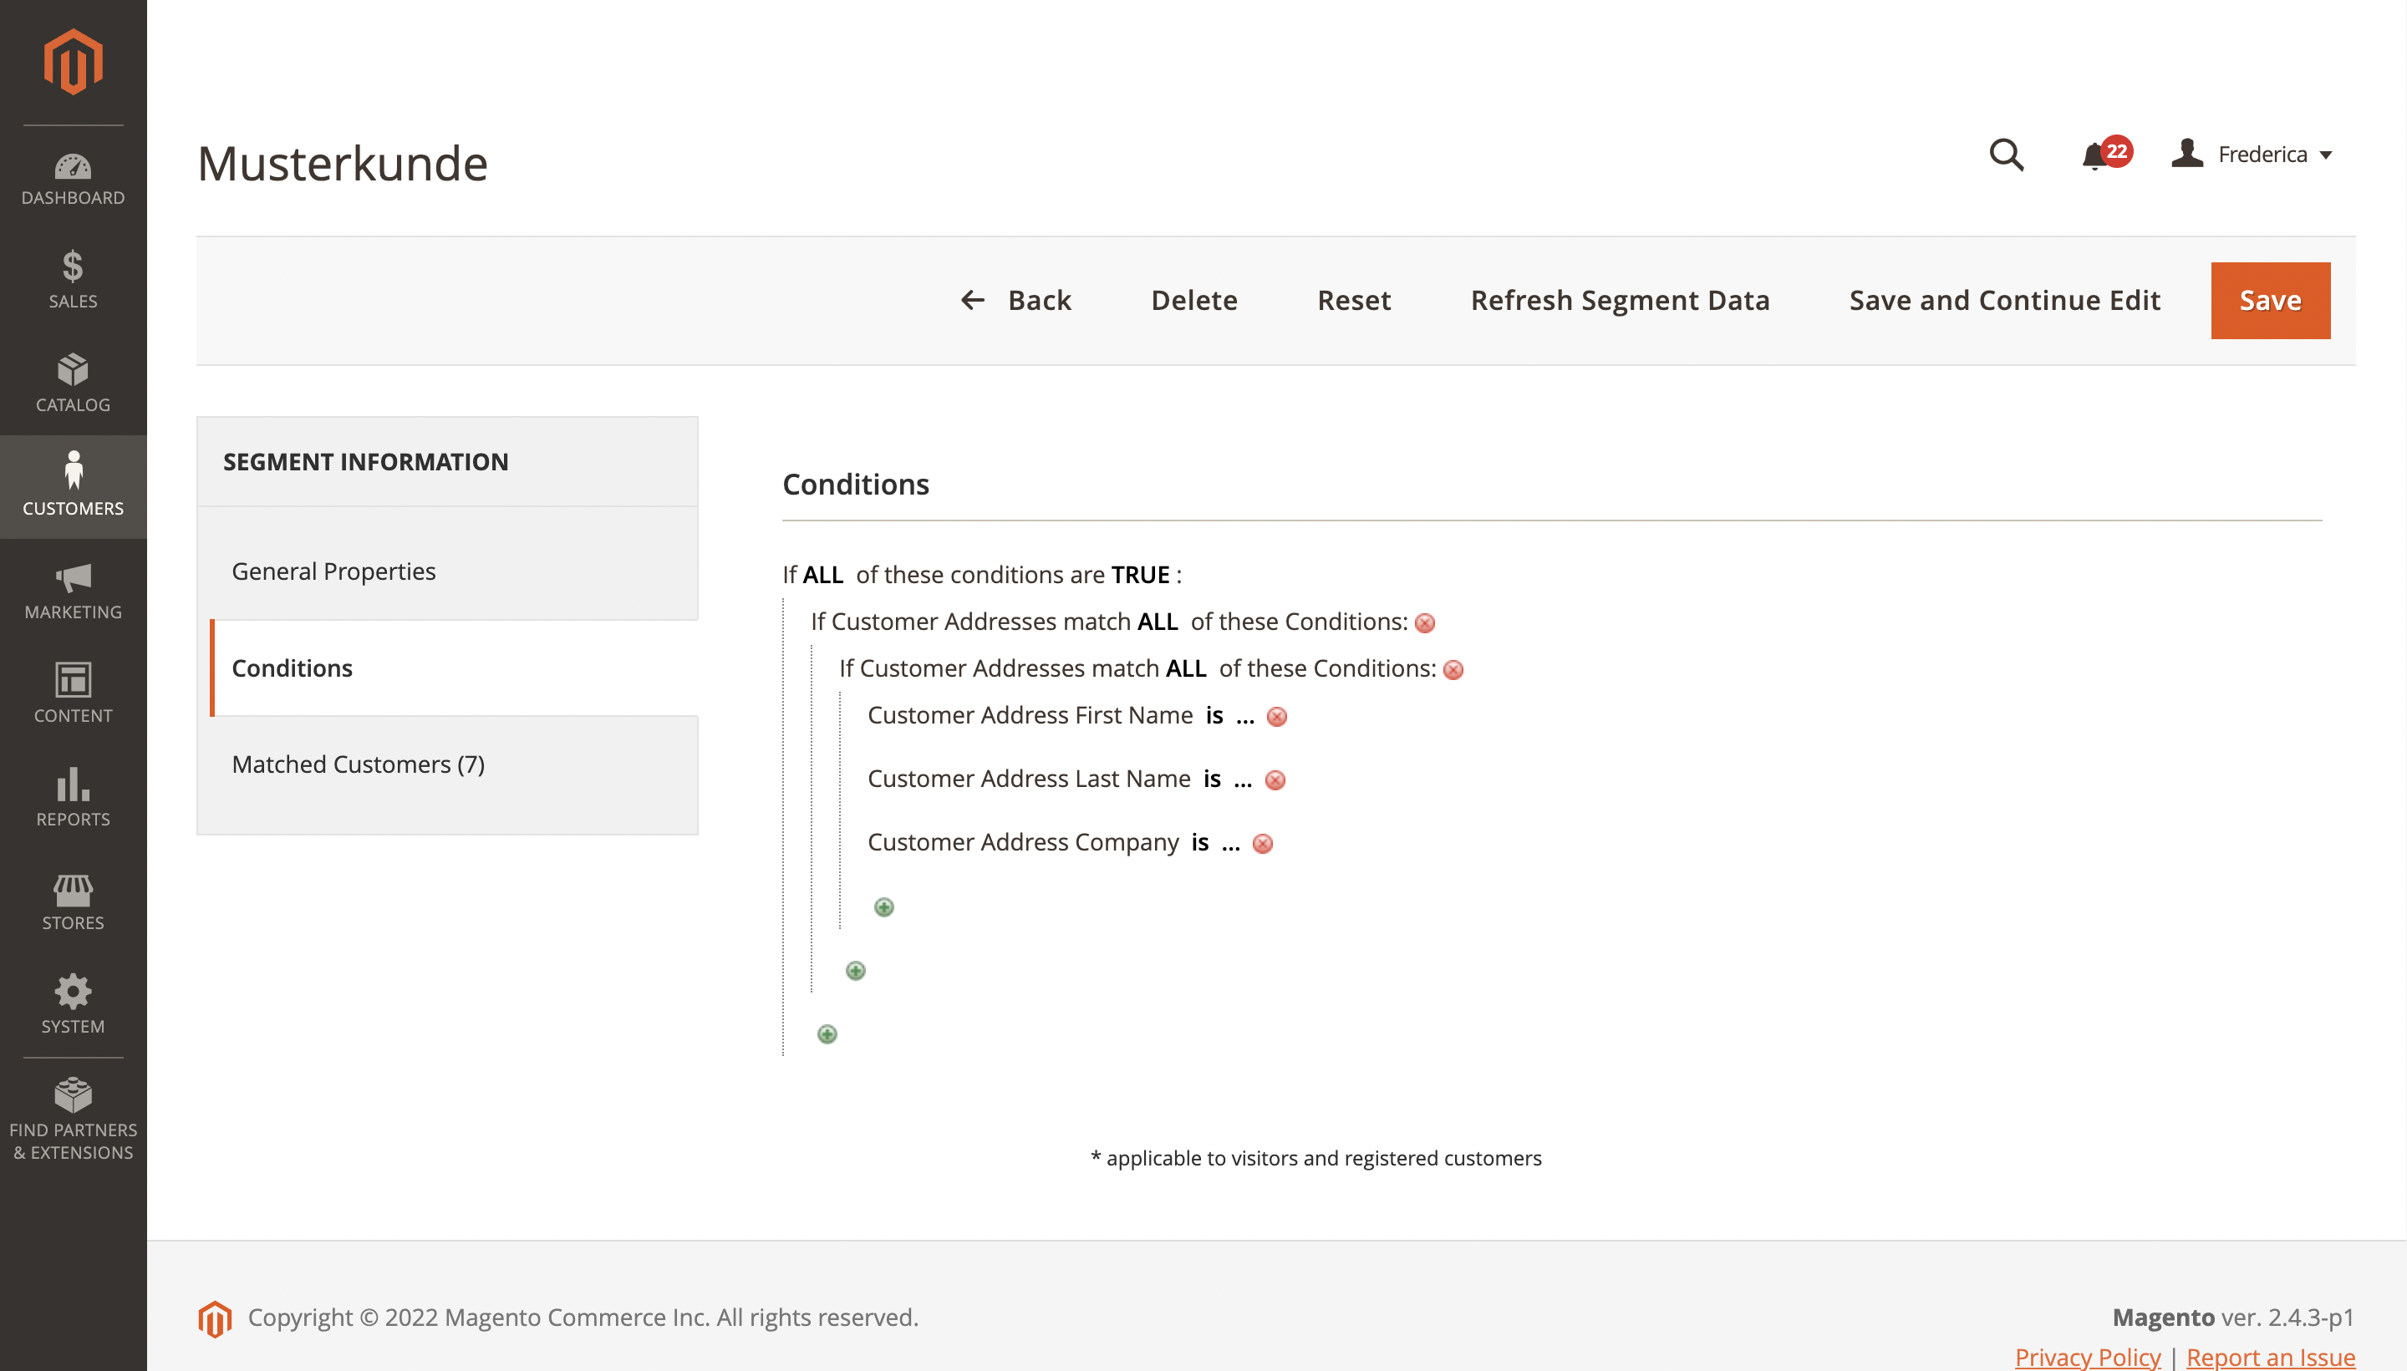This screenshot has width=2407, height=1371.
Task: Remove the Customer Address Company condition
Action: click(x=1262, y=844)
